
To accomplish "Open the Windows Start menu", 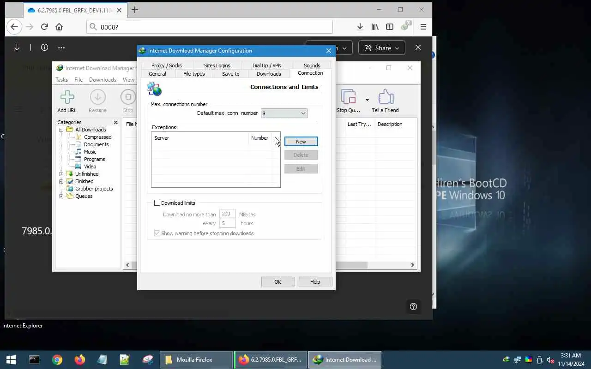I will pyautogui.click(x=11, y=360).
